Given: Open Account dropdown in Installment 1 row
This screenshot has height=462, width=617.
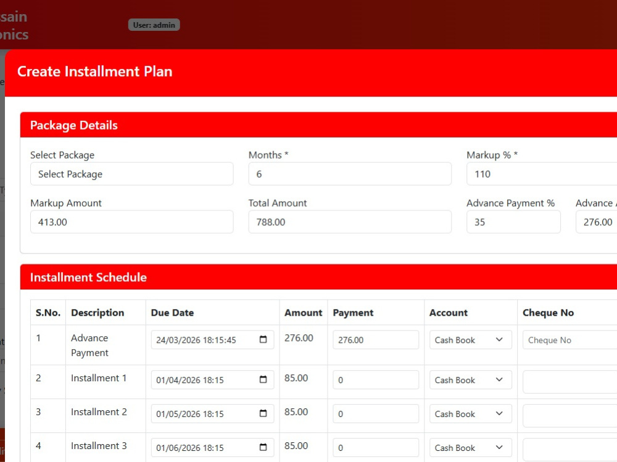Looking at the screenshot, I should pos(471,380).
